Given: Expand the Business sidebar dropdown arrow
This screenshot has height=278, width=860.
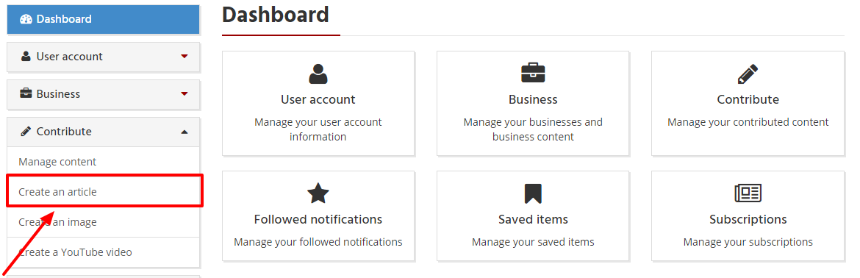Looking at the screenshot, I should (184, 93).
